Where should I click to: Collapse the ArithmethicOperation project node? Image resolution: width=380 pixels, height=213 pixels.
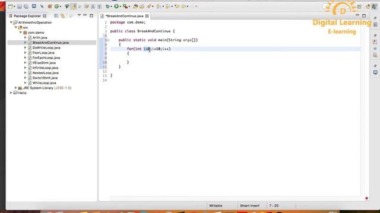click(x=11, y=22)
